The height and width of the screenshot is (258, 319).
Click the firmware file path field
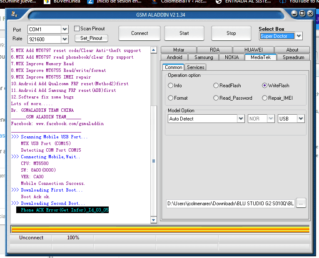tap(230, 204)
